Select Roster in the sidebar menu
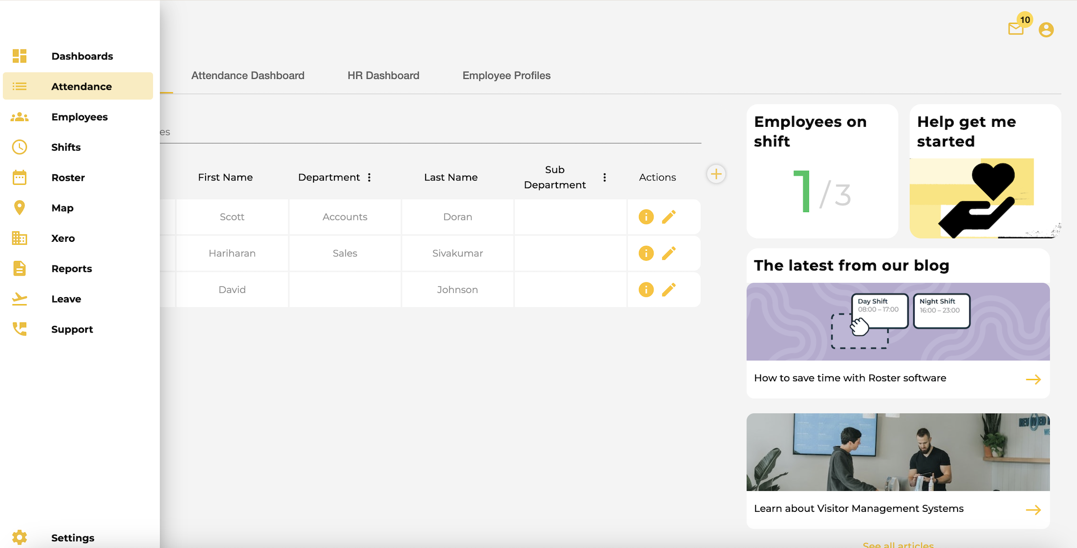The width and height of the screenshot is (1077, 548). tap(68, 177)
